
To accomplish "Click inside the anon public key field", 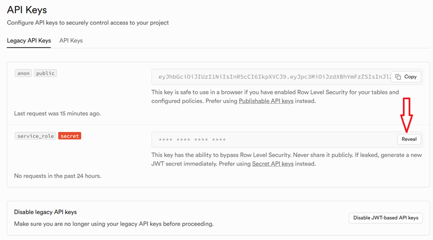I will (269, 77).
